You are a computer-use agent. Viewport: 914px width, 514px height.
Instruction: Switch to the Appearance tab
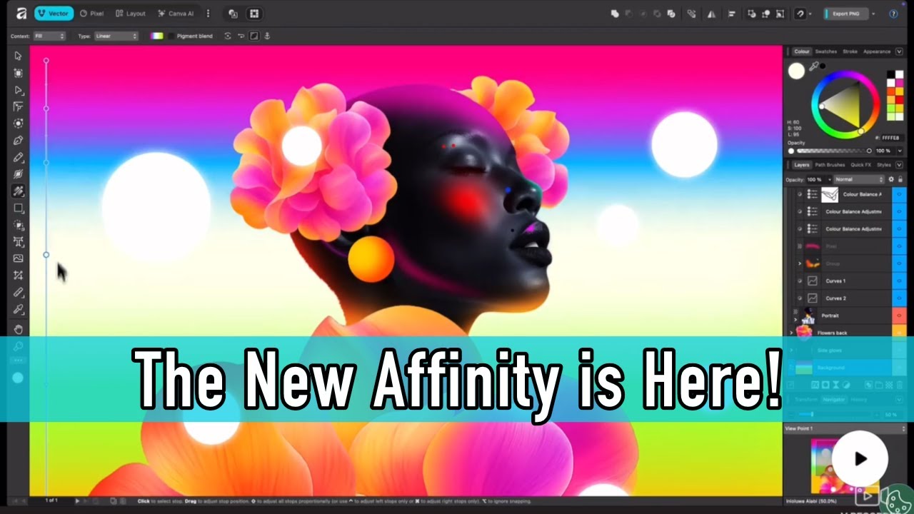[876, 51]
